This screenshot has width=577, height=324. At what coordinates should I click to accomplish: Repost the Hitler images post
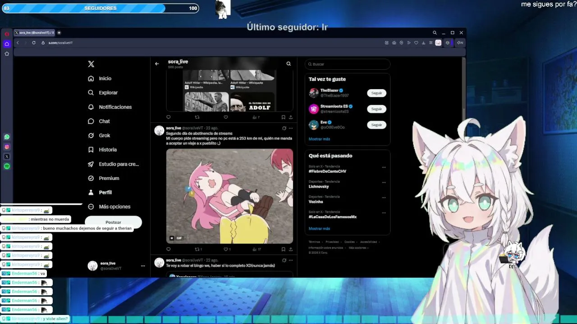197,117
